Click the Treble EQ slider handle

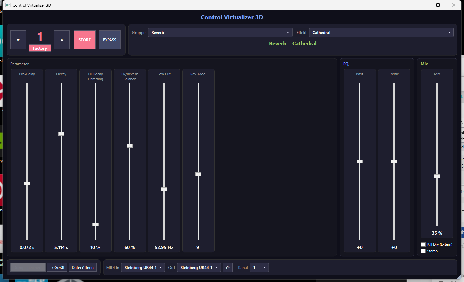pyautogui.click(x=394, y=161)
